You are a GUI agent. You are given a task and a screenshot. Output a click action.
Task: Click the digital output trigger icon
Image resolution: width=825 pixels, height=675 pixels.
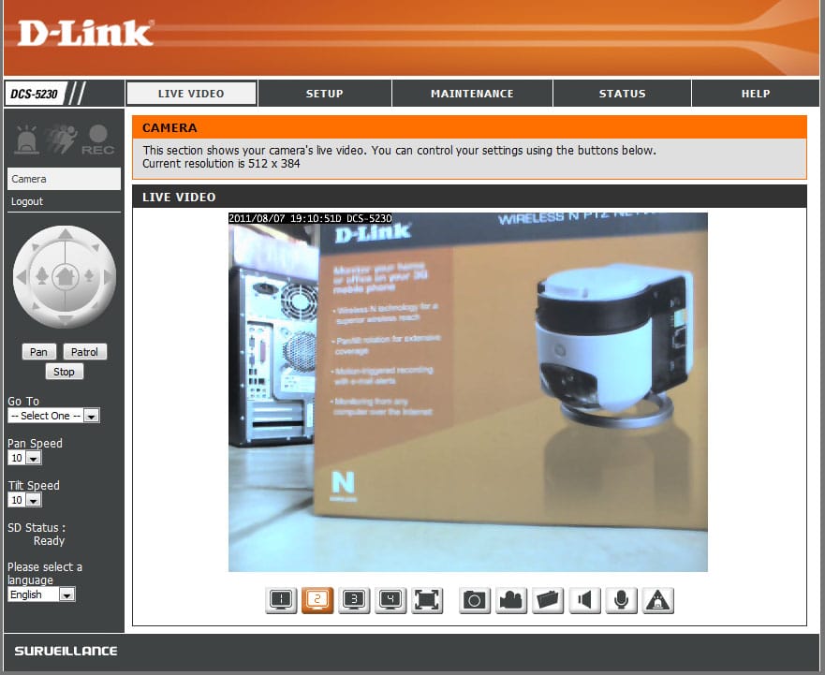click(657, 600)
